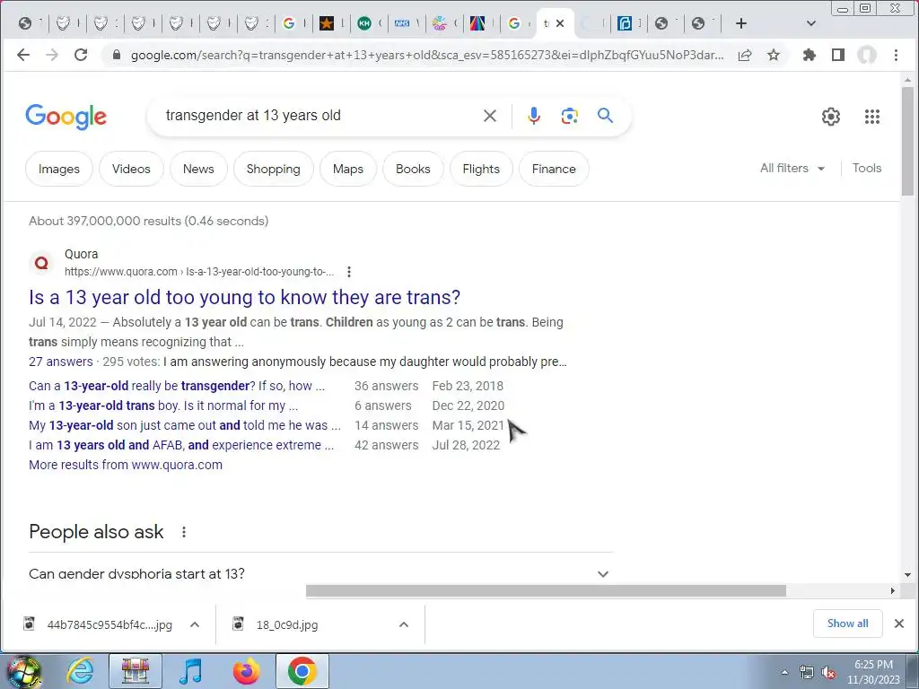The width and height of the screenshot is (919, 689).
Task: Go to Google home via logo
Action: point(66,117)
